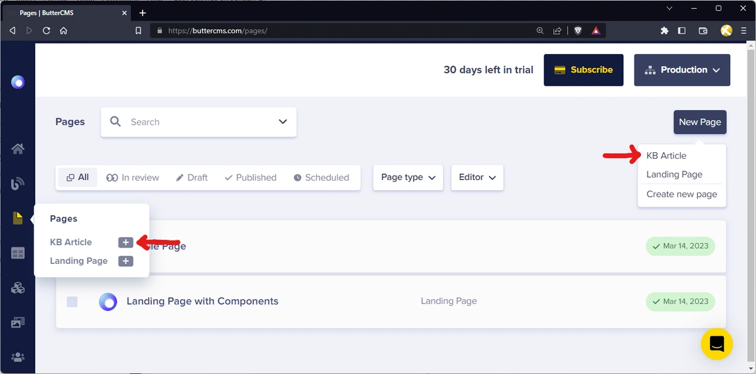Screen dimensions: 756x374
Task: Open the ButterCMS logo in sidebar
Action: 18,82
